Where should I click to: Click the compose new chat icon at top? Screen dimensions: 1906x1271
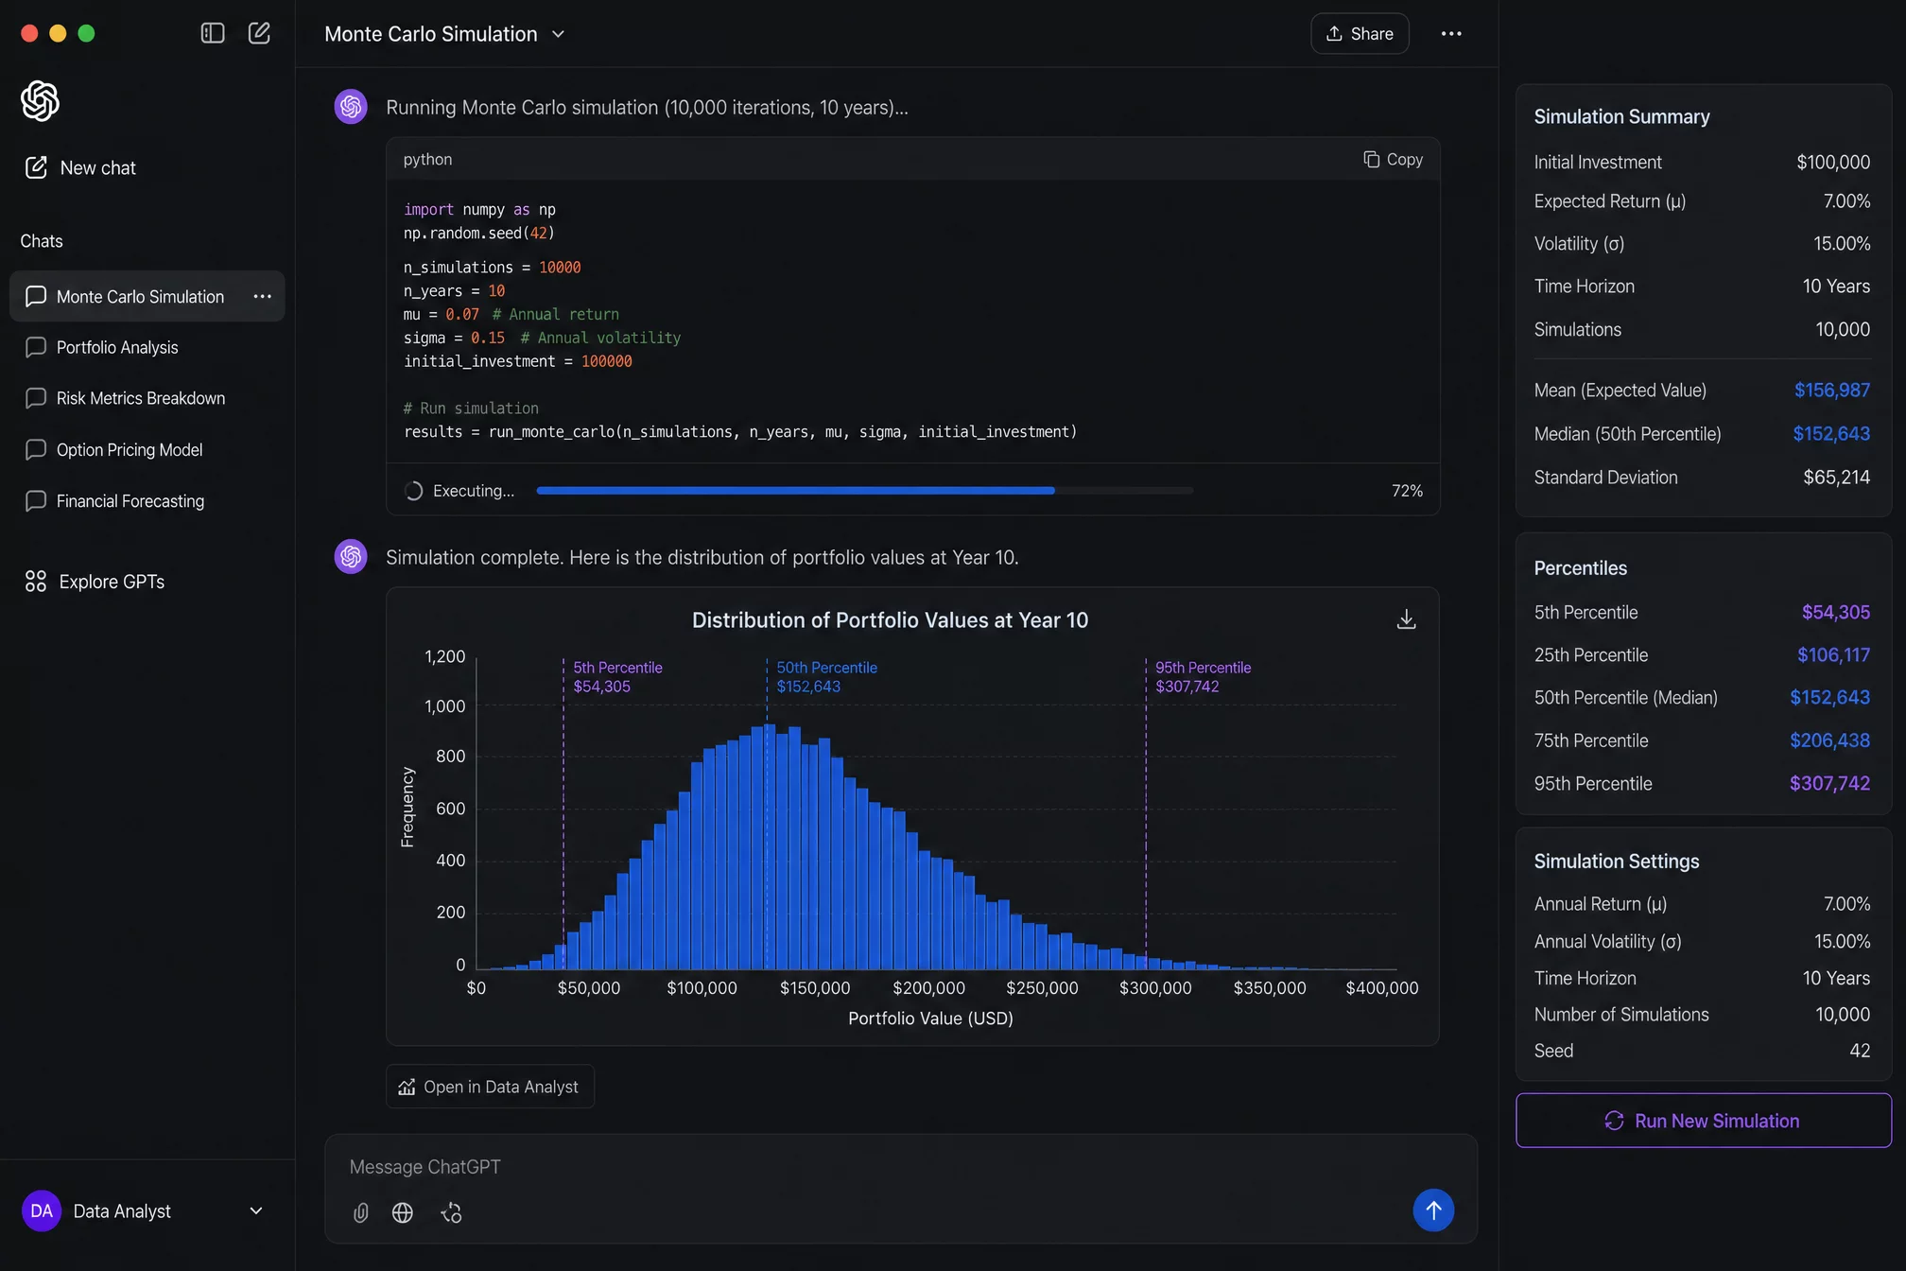(259, 33)
